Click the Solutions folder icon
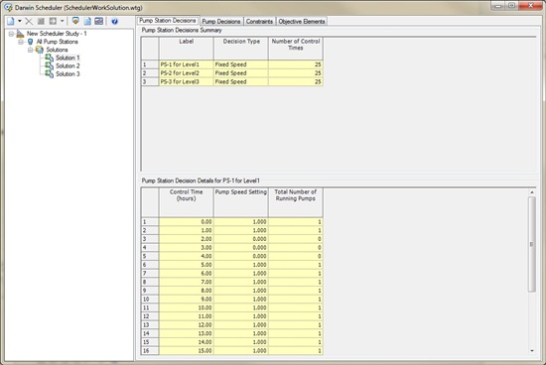Screen dimensions: 546x365 (40, 51)
